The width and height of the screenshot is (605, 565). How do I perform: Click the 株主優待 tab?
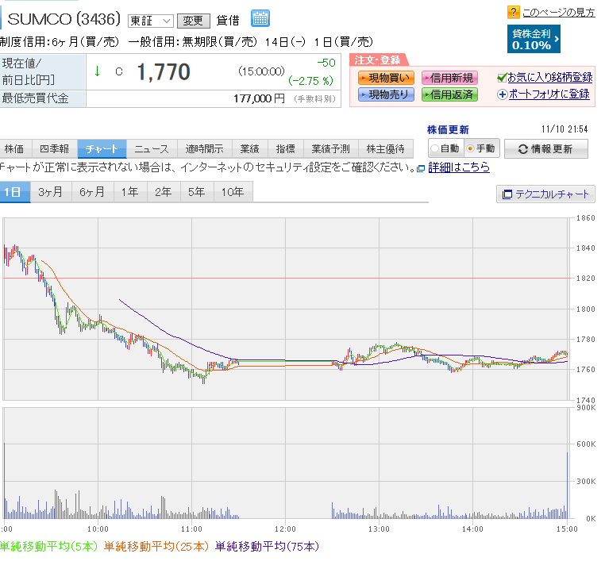coord(385,148)
